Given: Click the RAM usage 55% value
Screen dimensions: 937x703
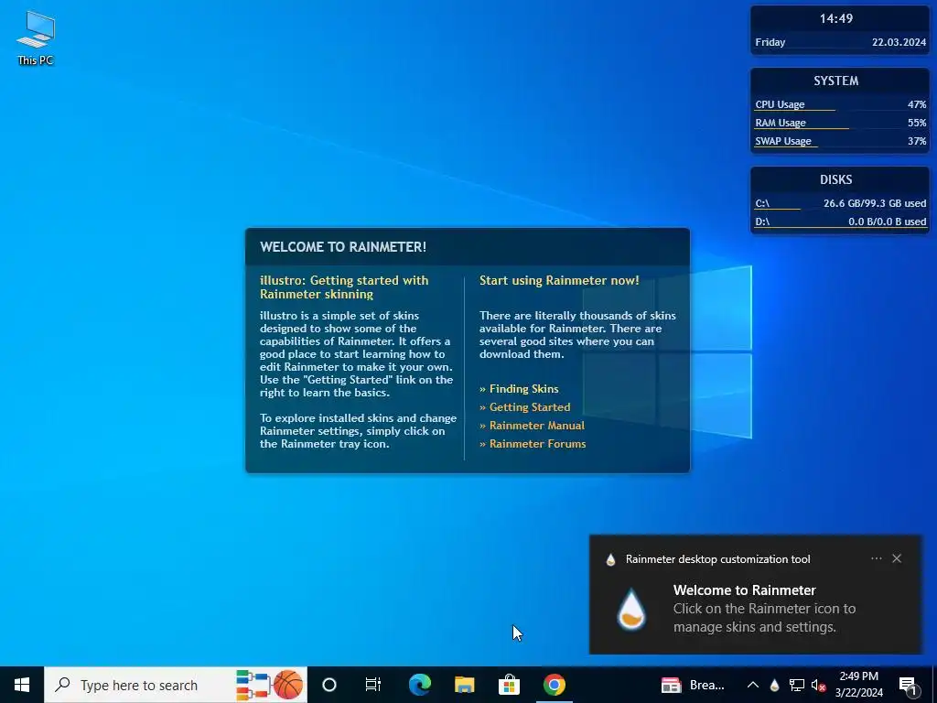Looking at the screenshot, I should click(917, 124).
